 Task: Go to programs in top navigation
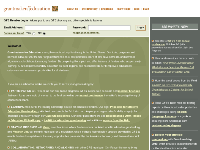107,9
